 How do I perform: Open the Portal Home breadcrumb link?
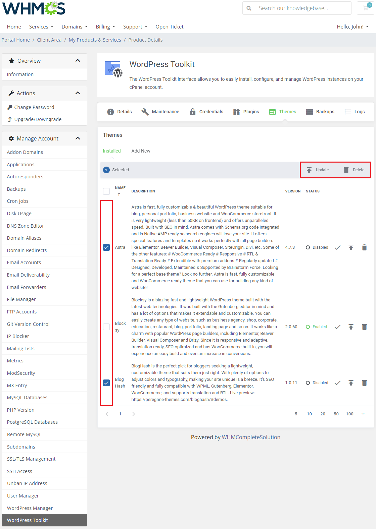[x=16, y=40]
